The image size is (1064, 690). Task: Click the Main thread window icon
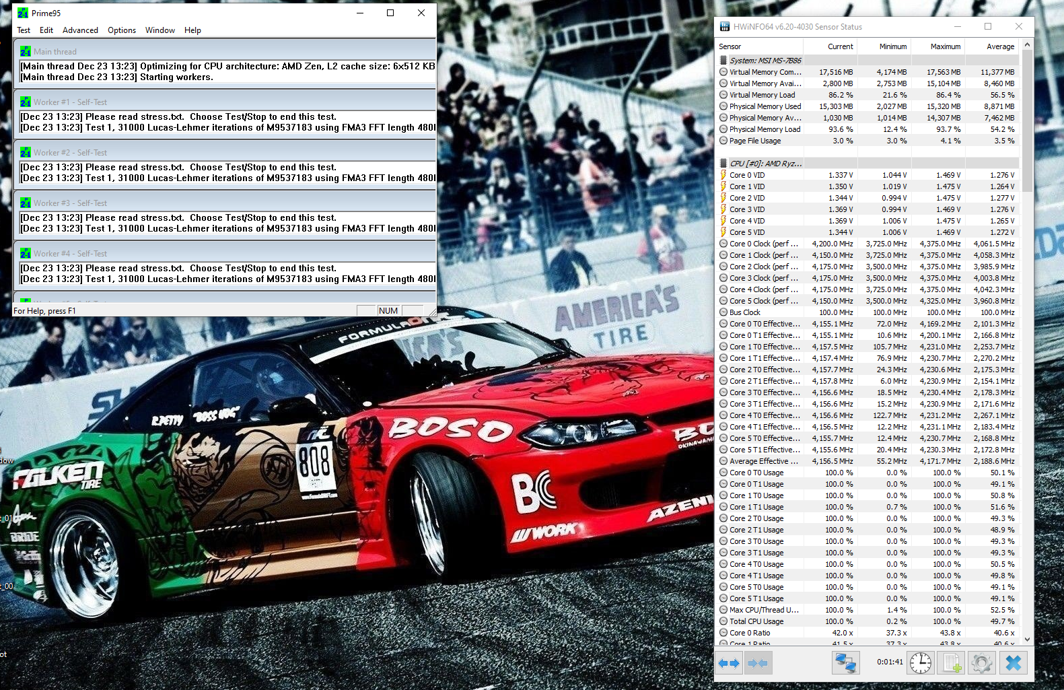coord(26,51)
